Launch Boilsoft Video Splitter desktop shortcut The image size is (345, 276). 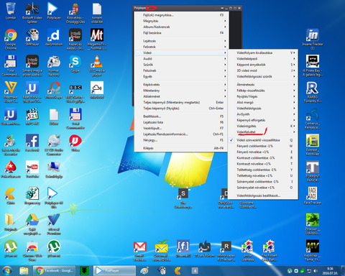coord(32,12)
